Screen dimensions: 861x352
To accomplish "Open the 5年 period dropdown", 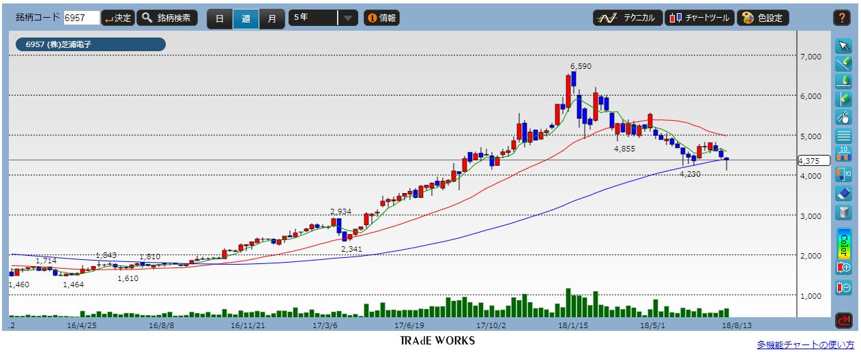I will point(323,18).
